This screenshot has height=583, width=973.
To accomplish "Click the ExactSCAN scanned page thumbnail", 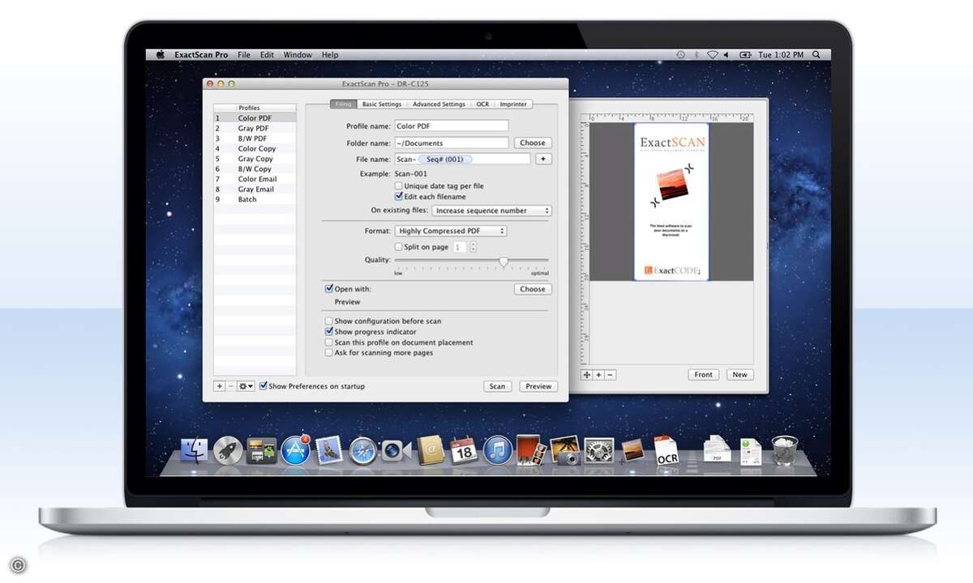I will [x=671, y=202].
